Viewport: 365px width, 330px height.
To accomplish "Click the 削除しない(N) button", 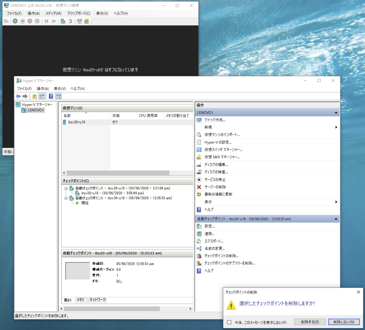I will (344, 322).
